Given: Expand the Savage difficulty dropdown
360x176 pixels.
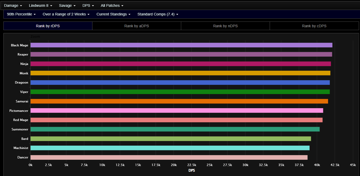Looking at the screenshot, I should point(67,5).
